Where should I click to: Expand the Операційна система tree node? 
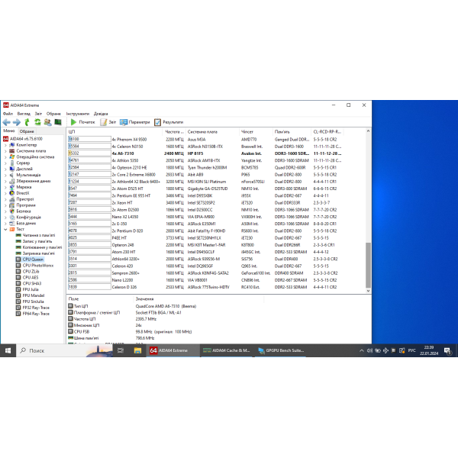tap(5, 156)
